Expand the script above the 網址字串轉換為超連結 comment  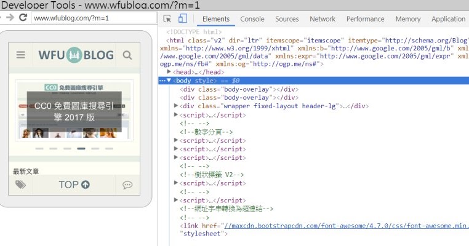[176, 200]
